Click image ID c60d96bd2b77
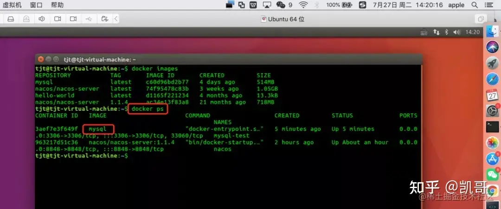 167,82
